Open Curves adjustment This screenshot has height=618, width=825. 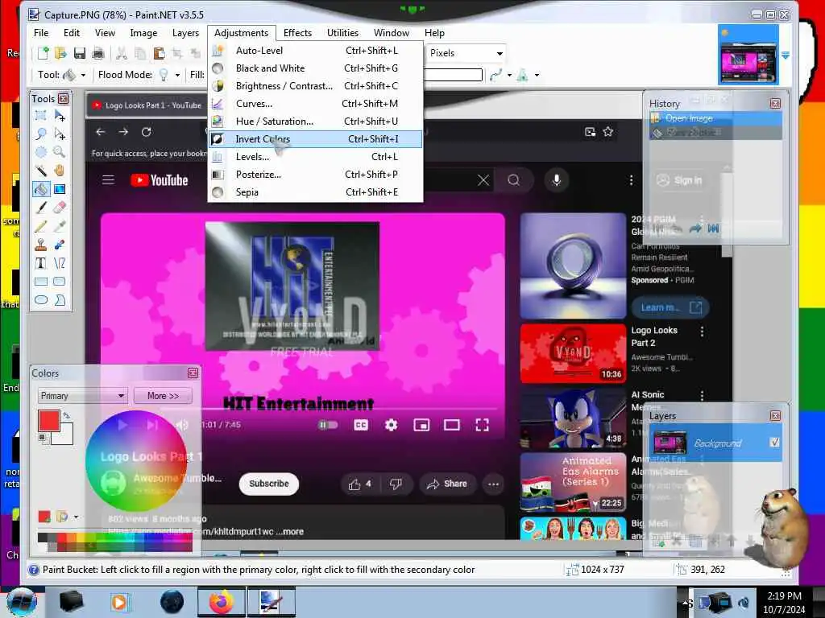(316, 104)
